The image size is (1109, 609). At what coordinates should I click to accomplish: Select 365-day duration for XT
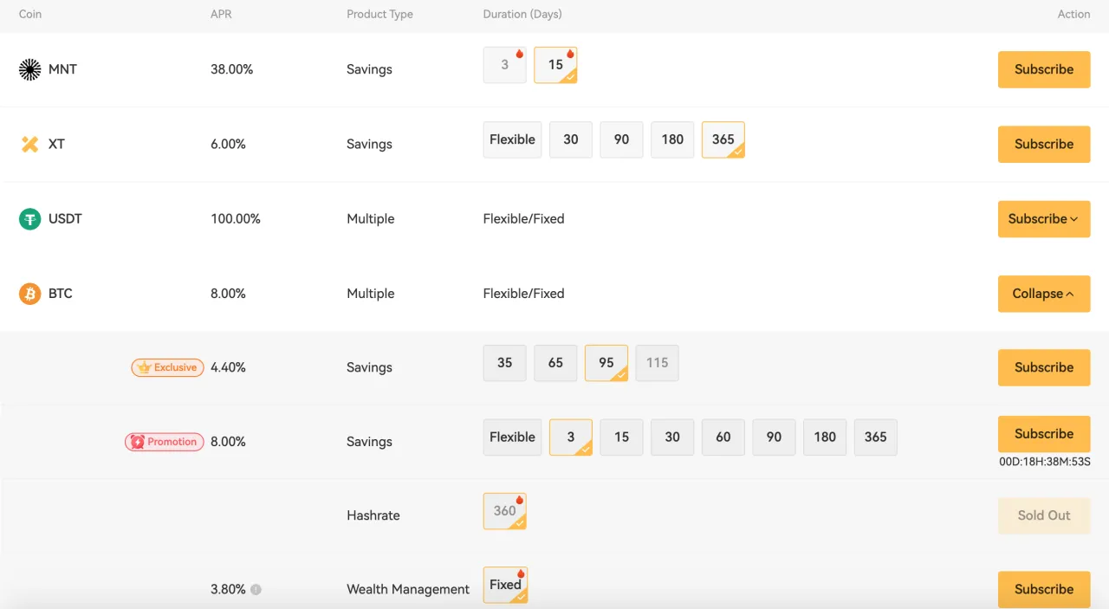[x=723, y=139]
